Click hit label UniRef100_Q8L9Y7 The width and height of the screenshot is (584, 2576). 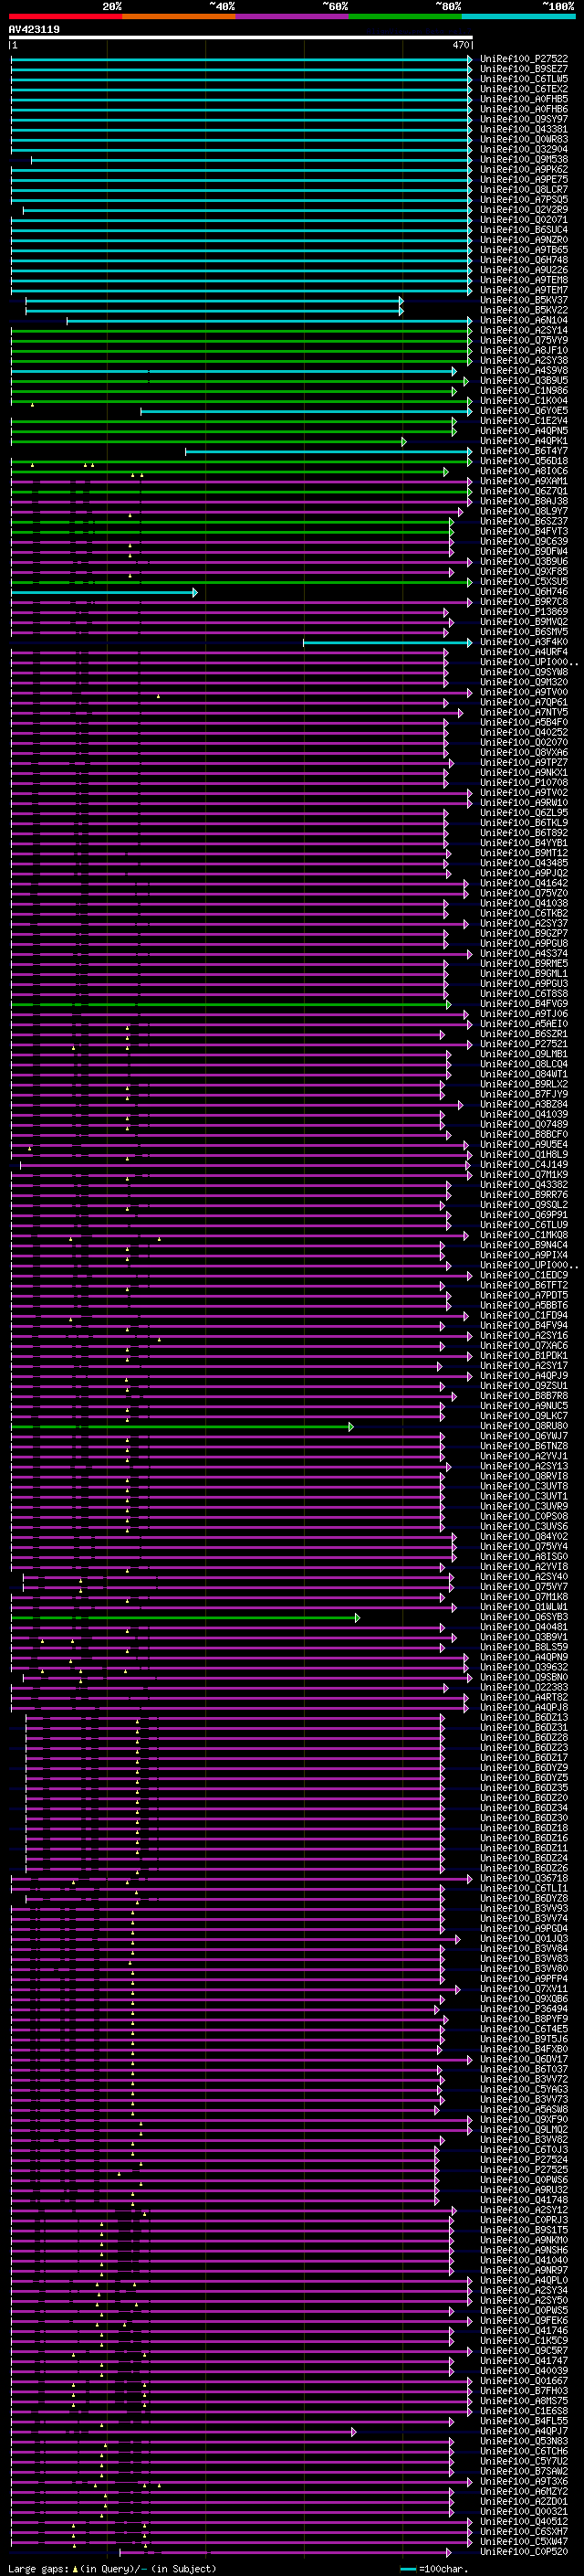pyautogui.click(x=524, y=511)
